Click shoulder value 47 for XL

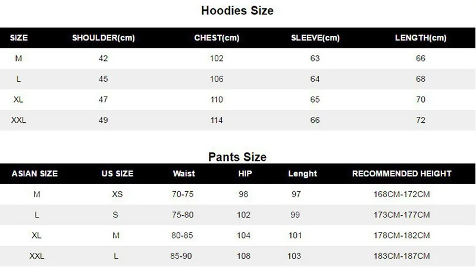pos(103,100)
